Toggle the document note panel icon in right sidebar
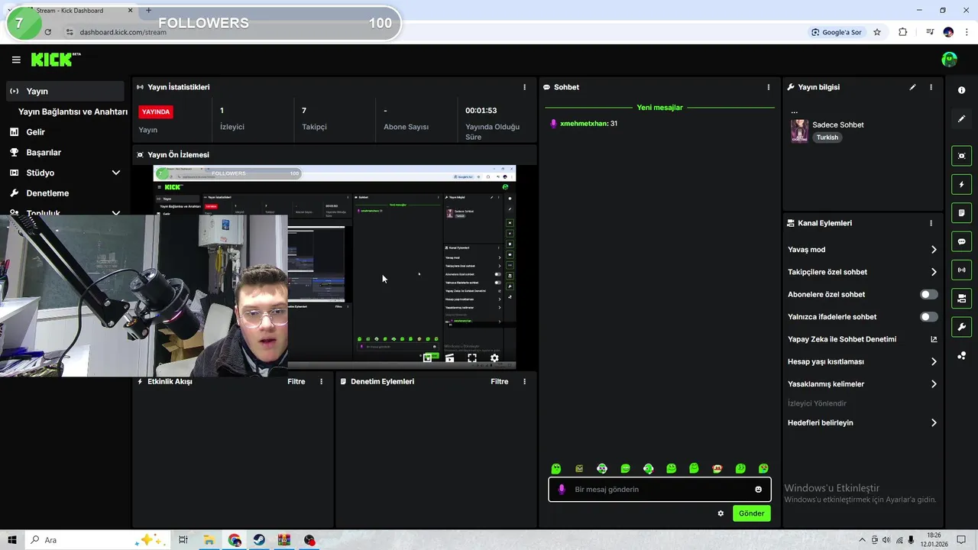The height and width of the screenshot is (550, 978). [961, 212]
